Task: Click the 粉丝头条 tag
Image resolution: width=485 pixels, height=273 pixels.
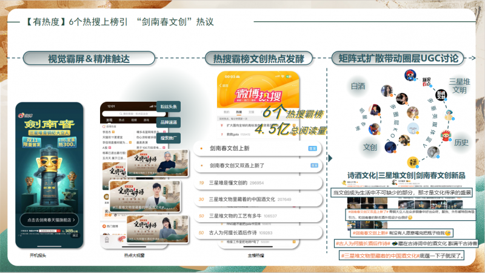Action: tap(169, 107)
